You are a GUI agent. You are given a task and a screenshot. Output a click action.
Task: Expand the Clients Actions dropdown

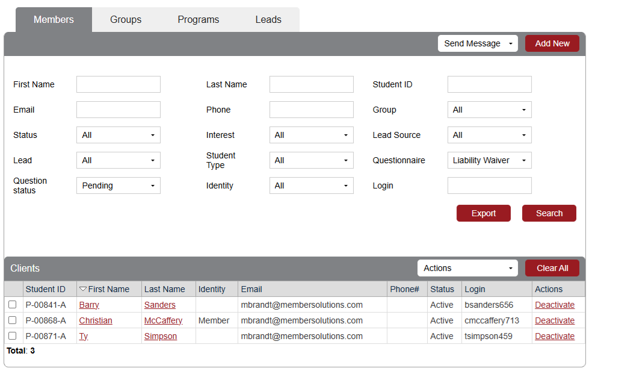(467, 268)
